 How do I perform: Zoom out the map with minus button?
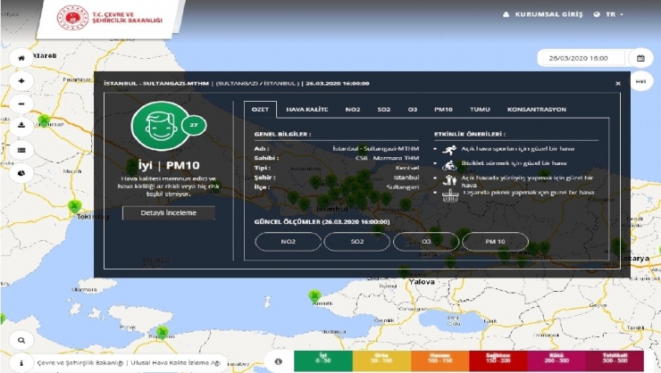pos(21,103)
